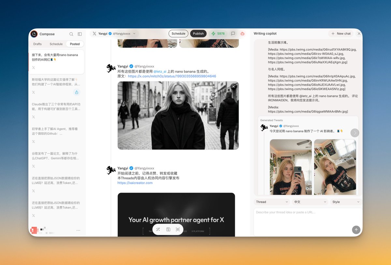391x265 pixels.
Task: Click the save disk icon in floating toolbar
Action: pos(168,229)
